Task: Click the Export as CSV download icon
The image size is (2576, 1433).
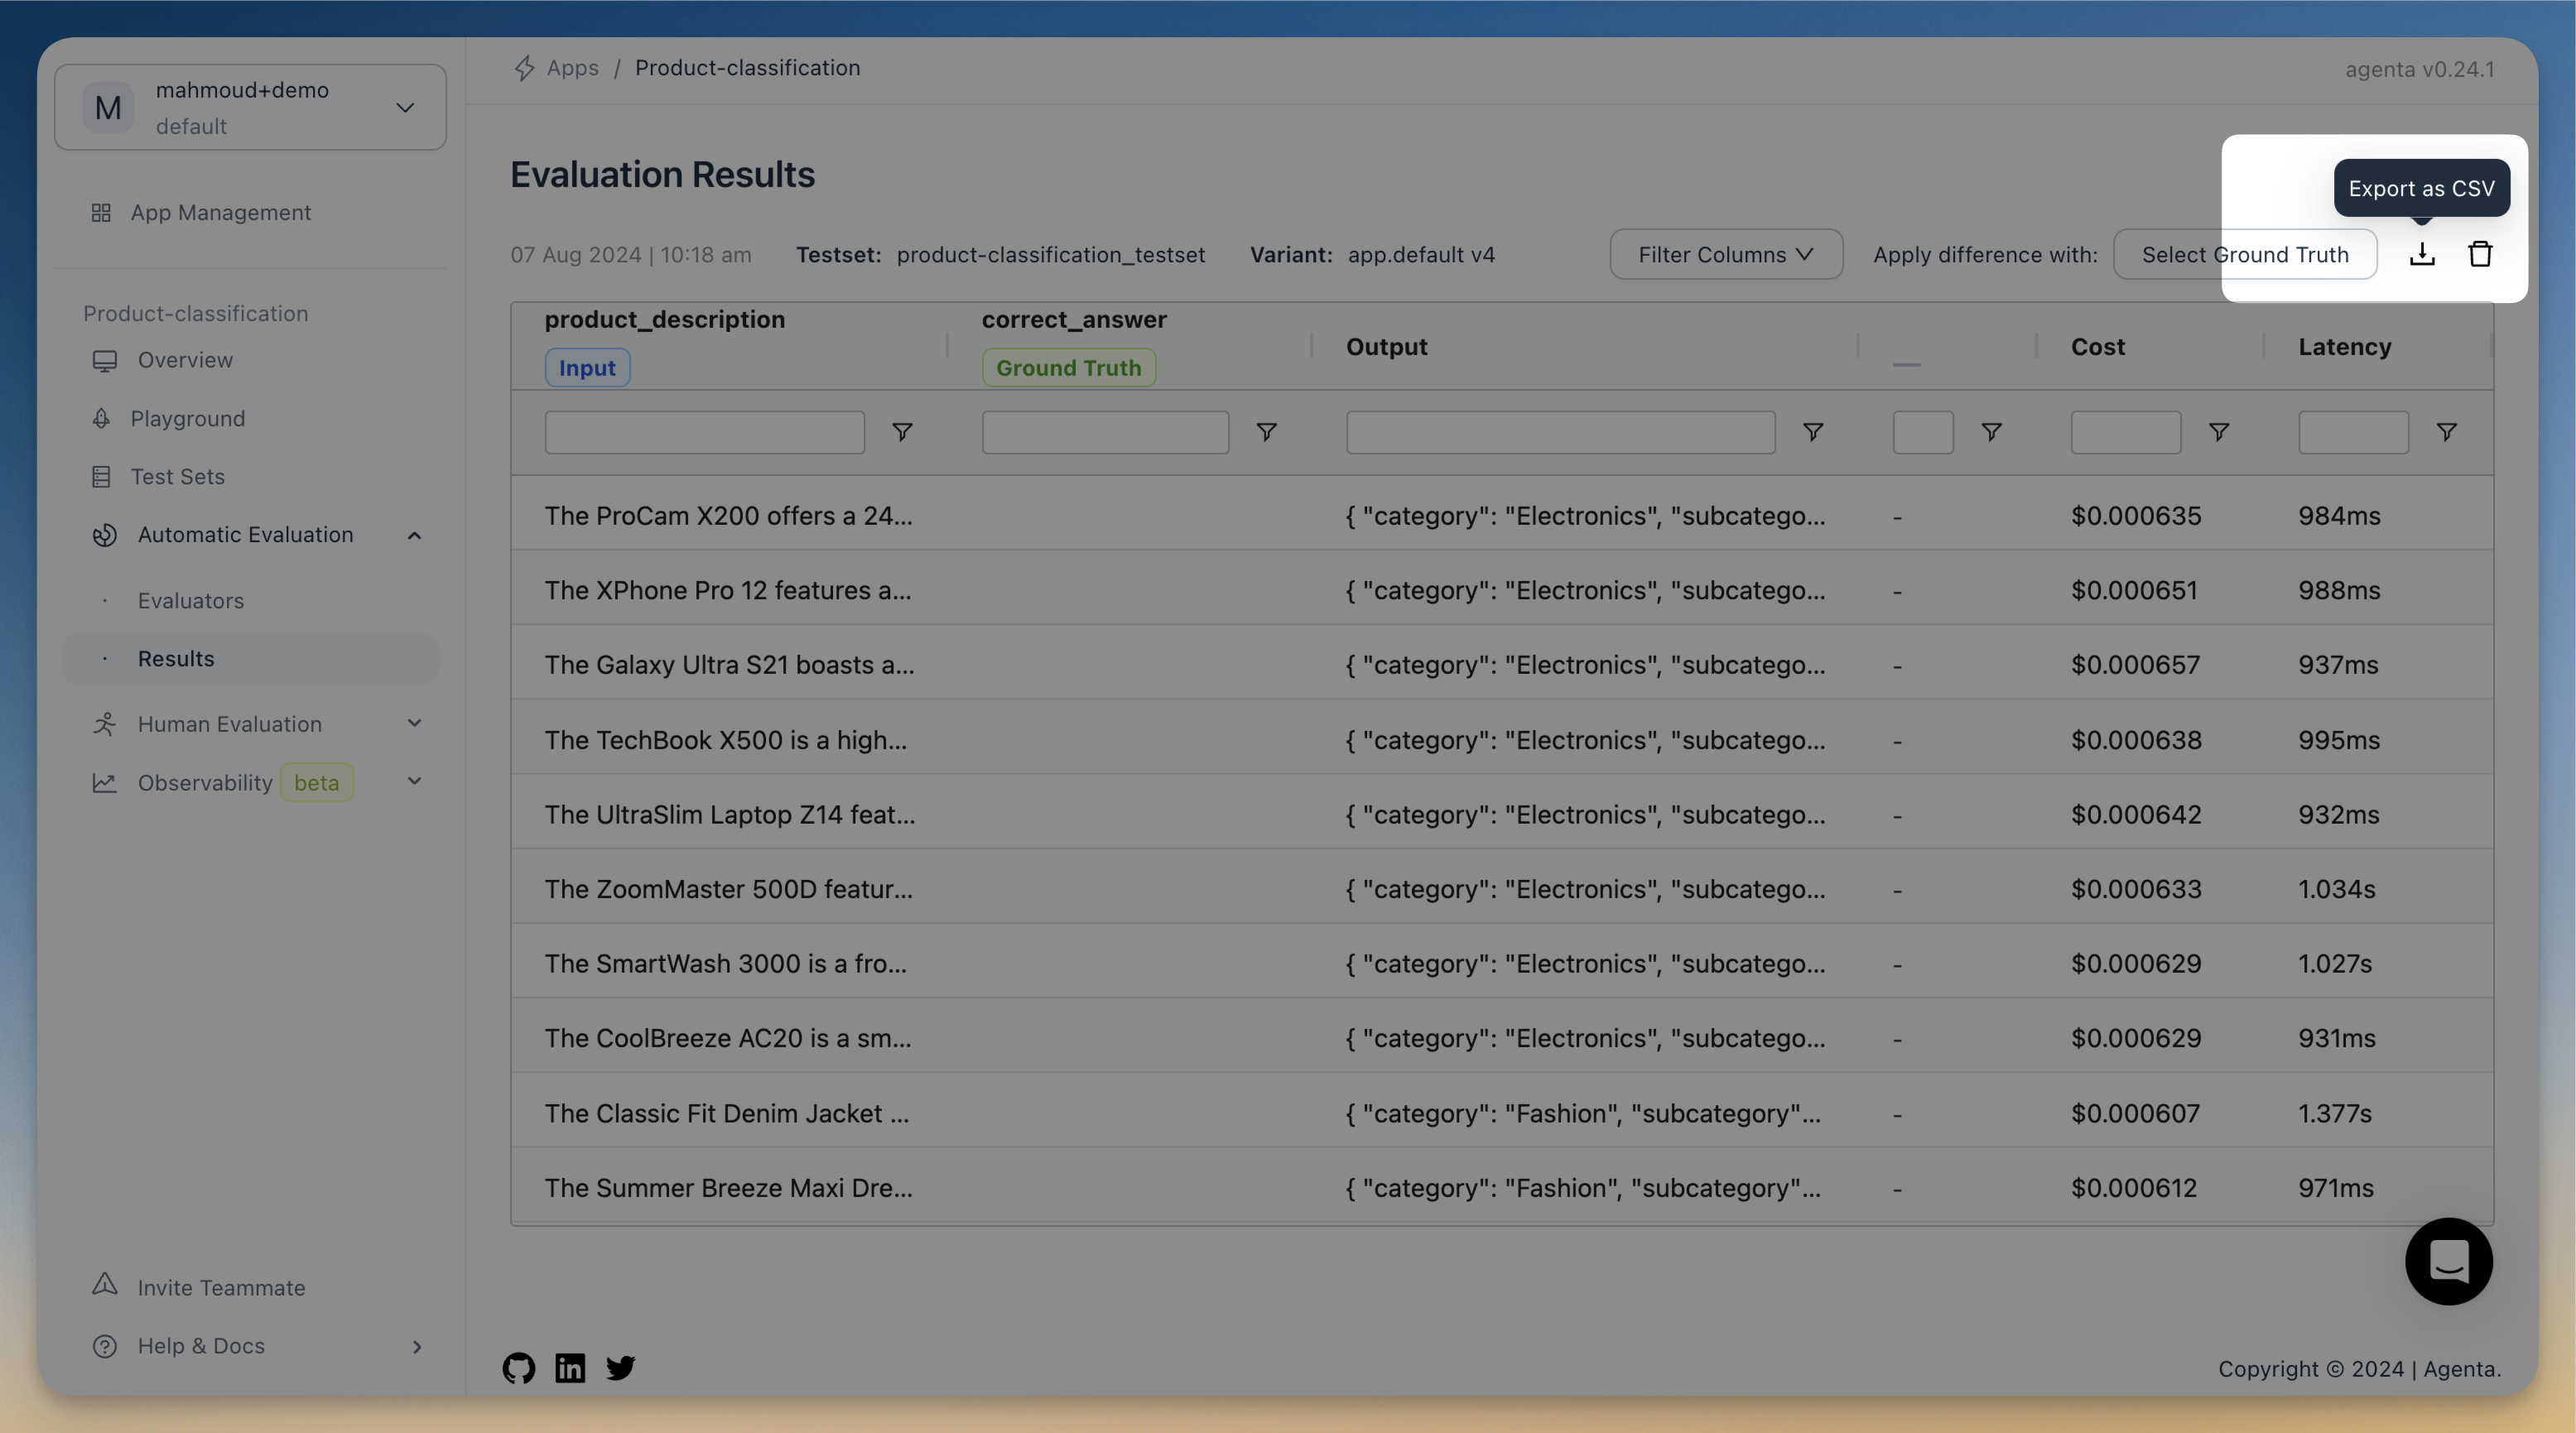Action: (x=2421, y=254)
